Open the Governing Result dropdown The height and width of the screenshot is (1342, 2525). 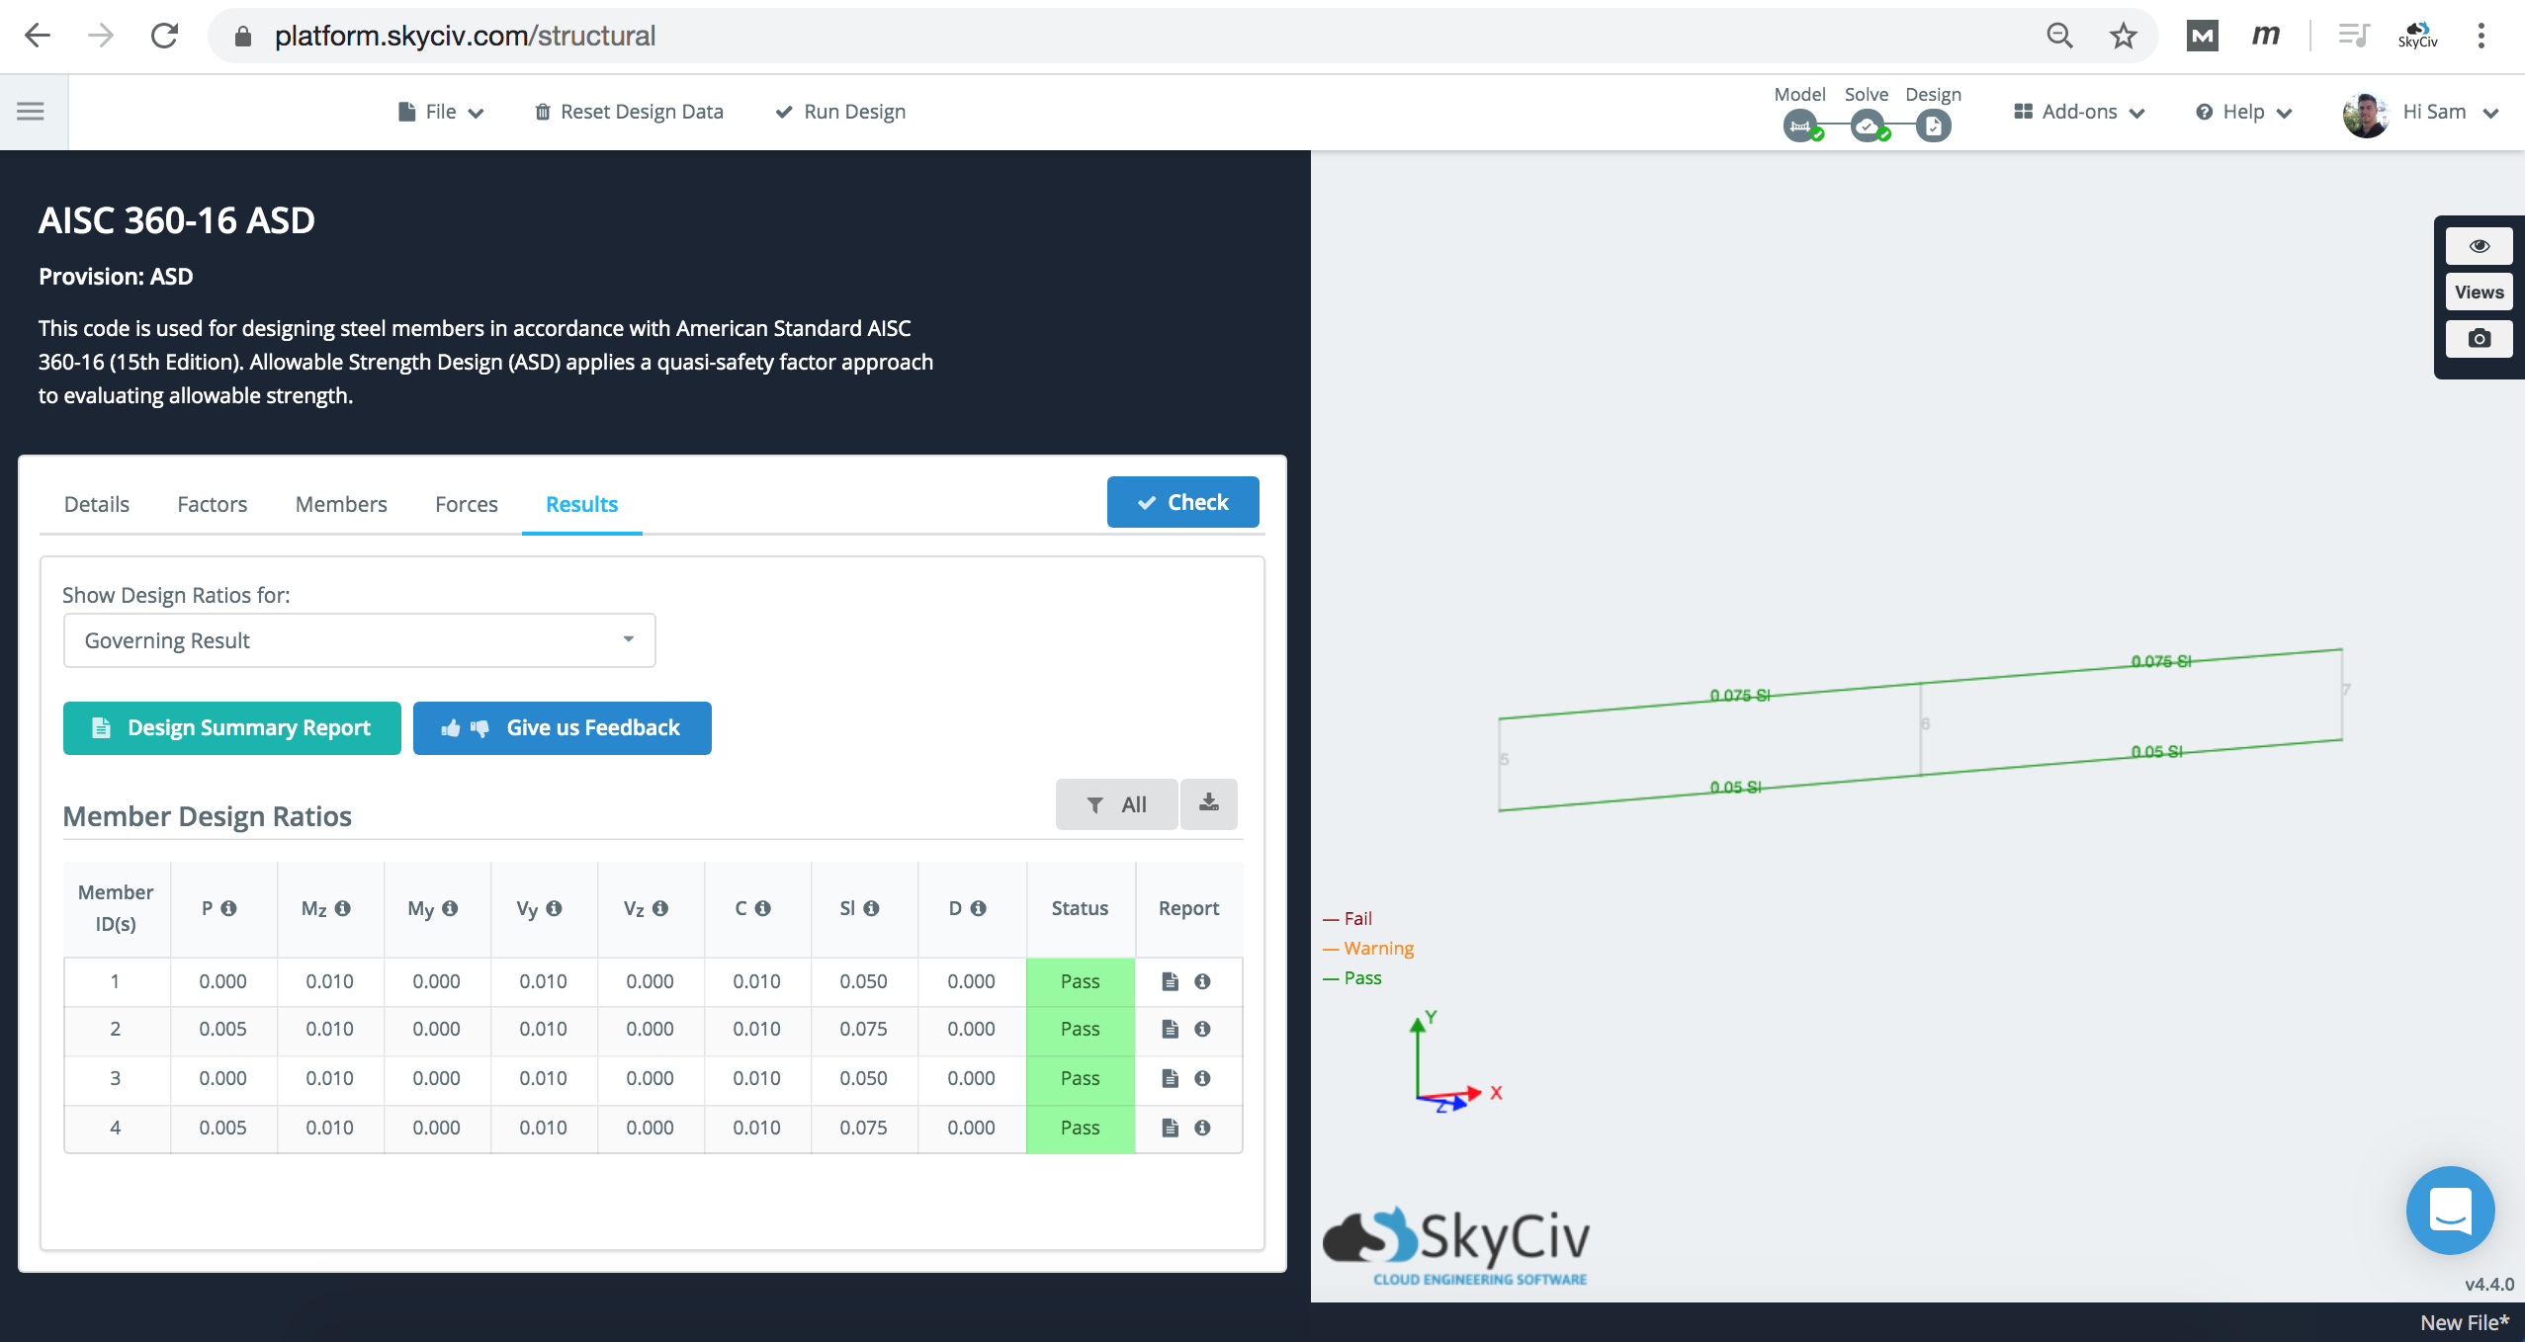click(356, 639)
